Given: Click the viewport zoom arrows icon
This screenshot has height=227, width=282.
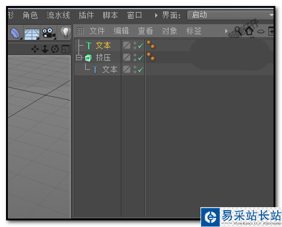Looking at the screenshot, I should click(x=45, y=49).
